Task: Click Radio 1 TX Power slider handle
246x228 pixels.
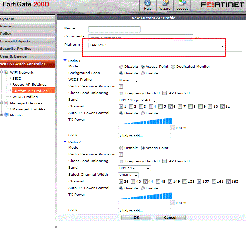Action: 172,128
